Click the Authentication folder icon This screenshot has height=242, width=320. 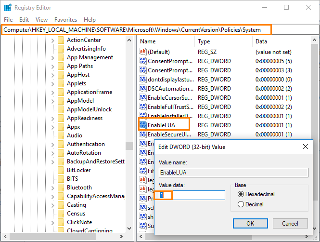[61, 144]
